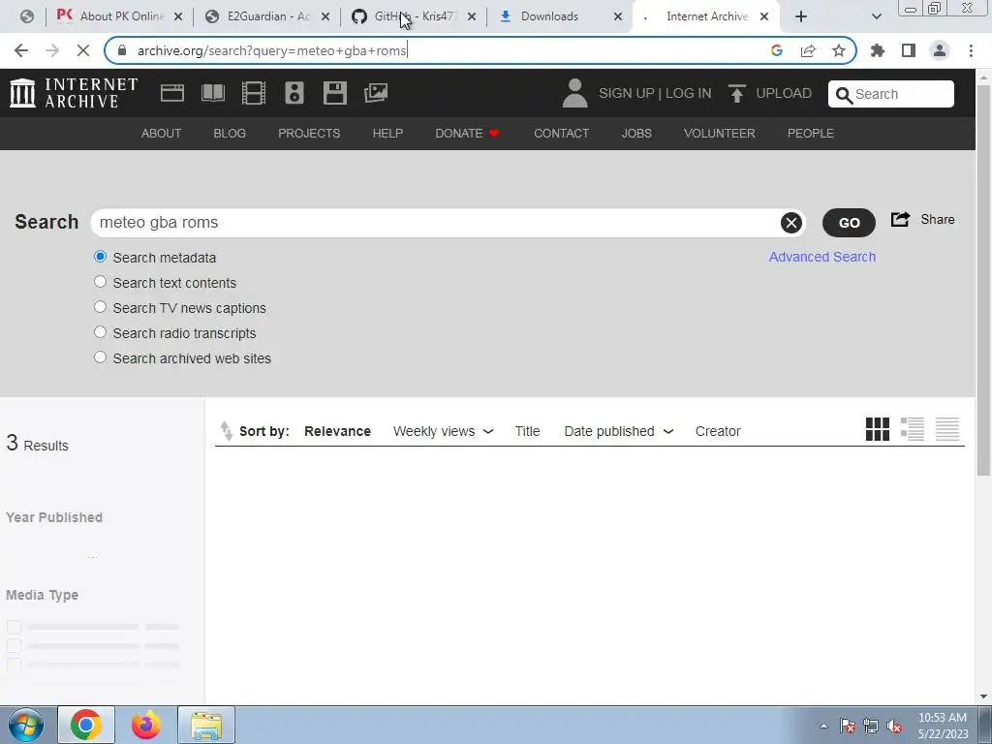Open Chrome side panel icon
The height and width of the screenshot is (744, 992).
click(909, 50)
